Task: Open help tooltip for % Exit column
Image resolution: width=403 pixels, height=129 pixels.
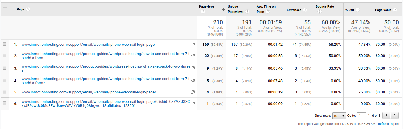Action: pyautogui.click(x=358, y=10)
